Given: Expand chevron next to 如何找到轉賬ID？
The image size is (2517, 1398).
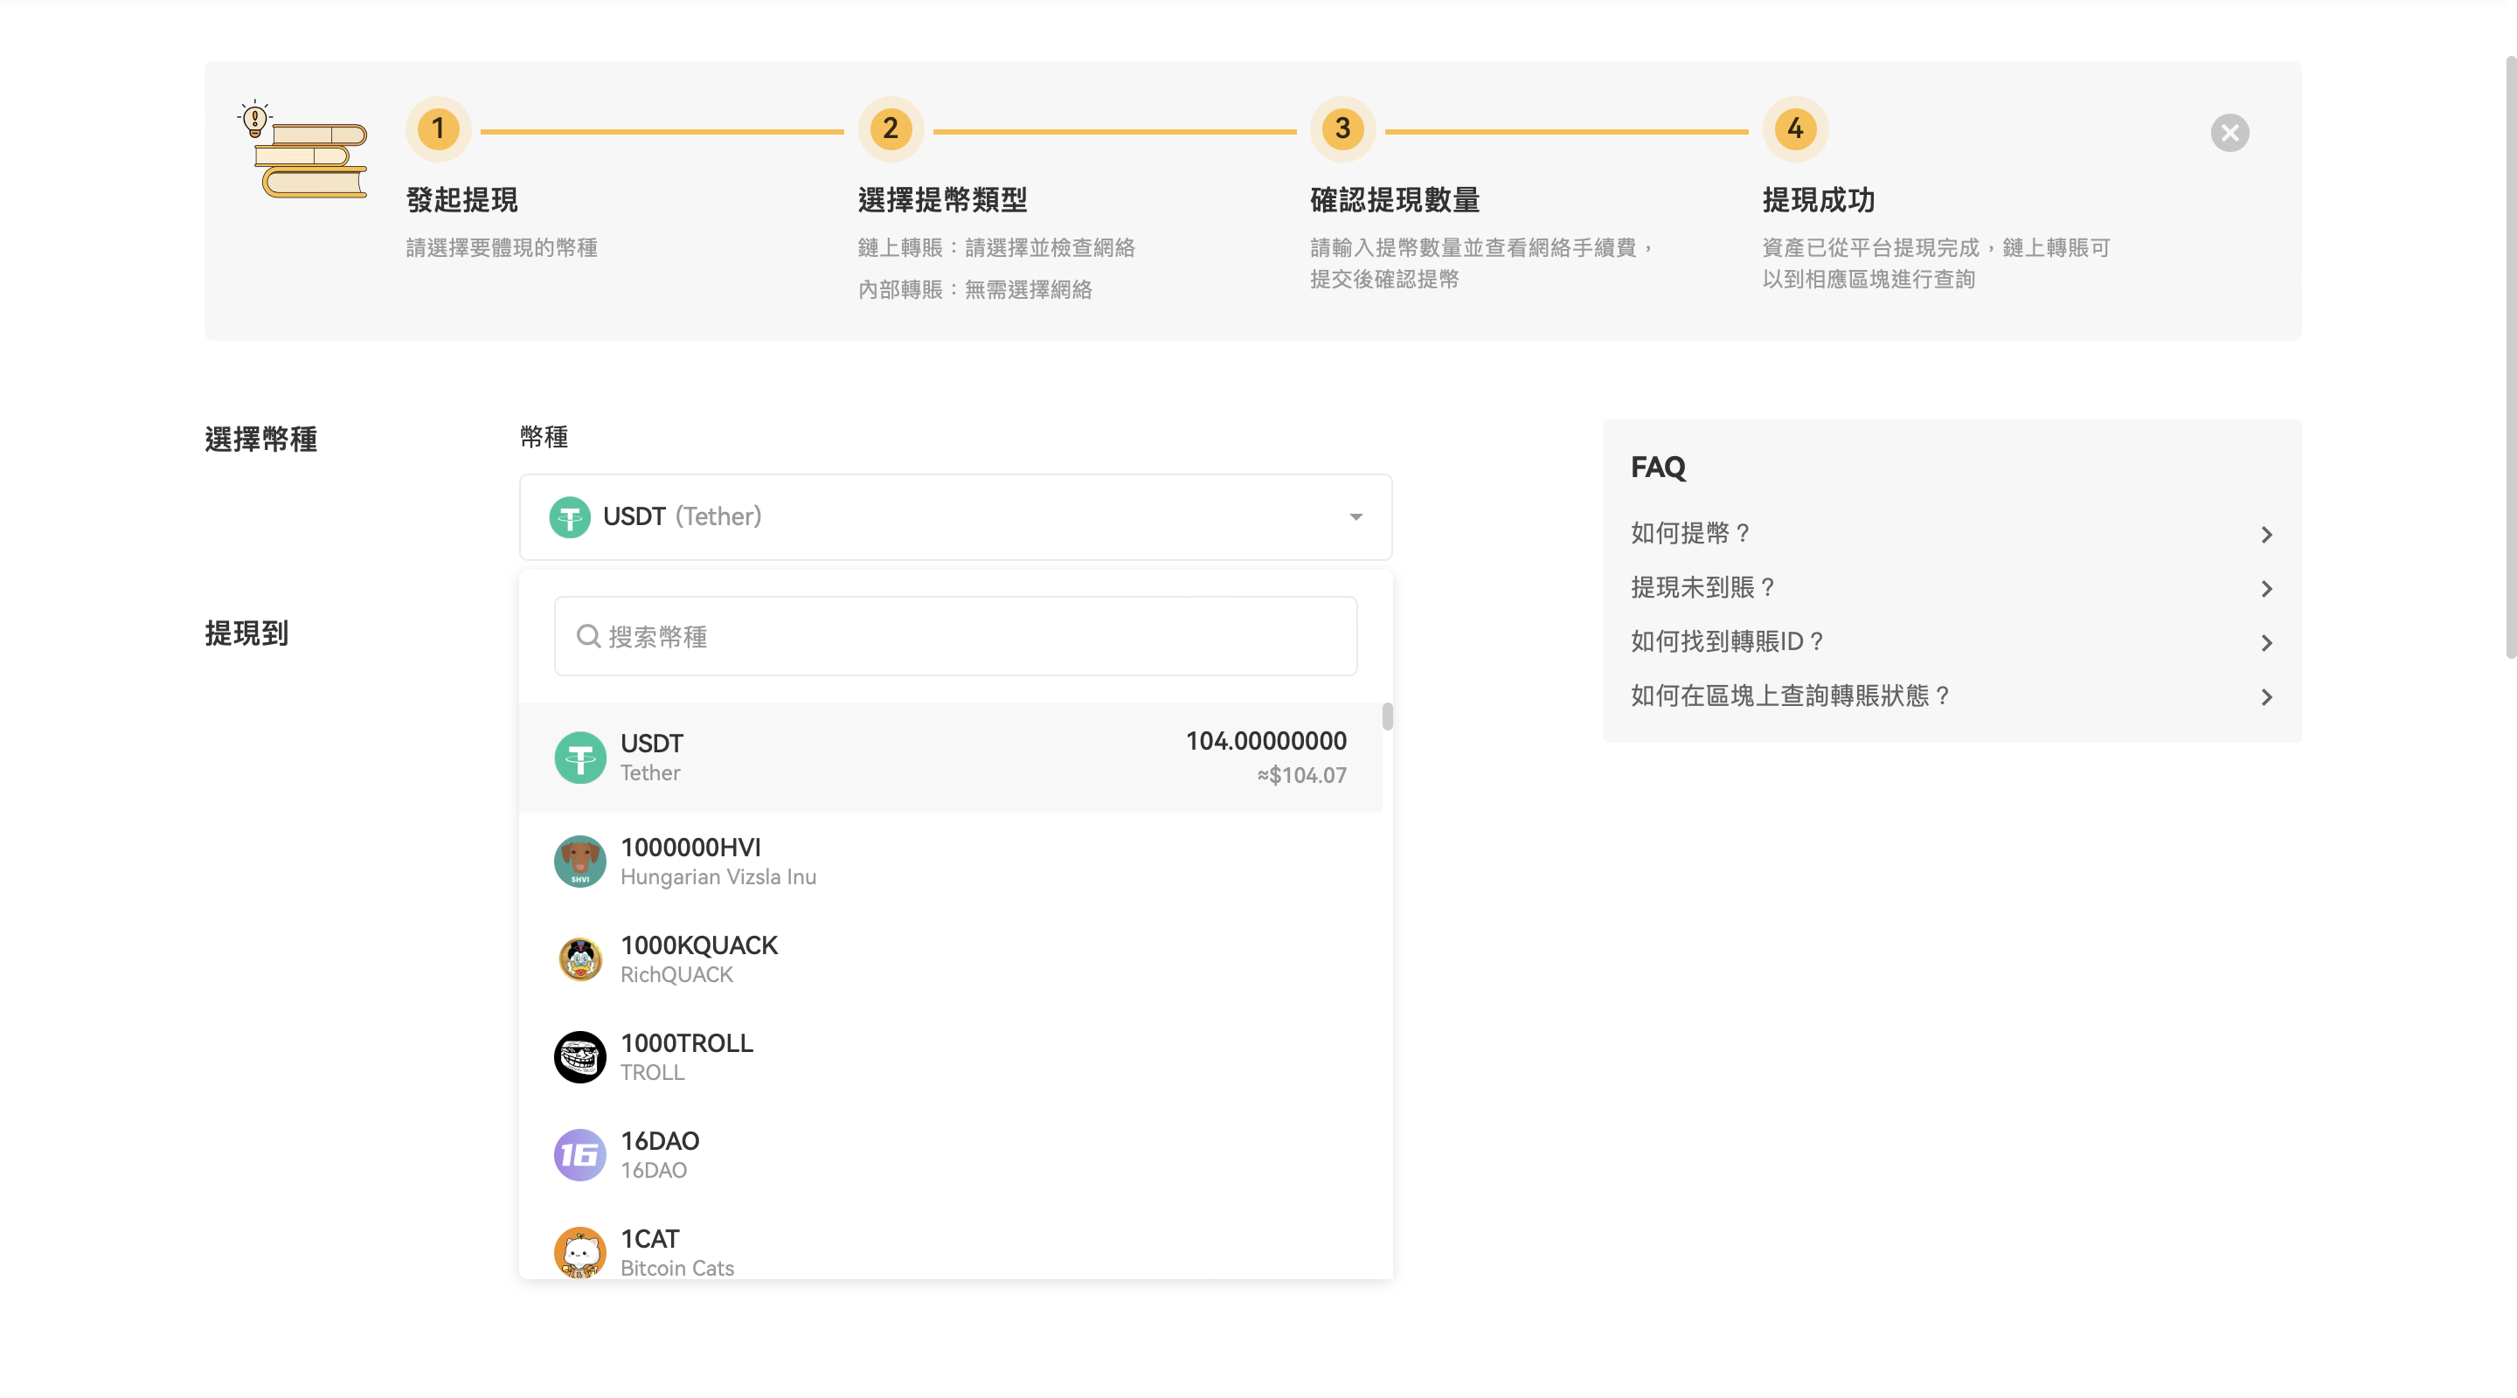Looking at the screenshot, I should 2266,643.
